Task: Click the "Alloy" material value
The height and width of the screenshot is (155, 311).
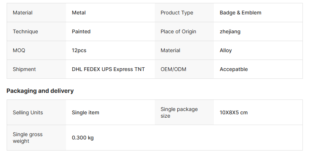Action: pyautogui.click(x=226, y=50)
